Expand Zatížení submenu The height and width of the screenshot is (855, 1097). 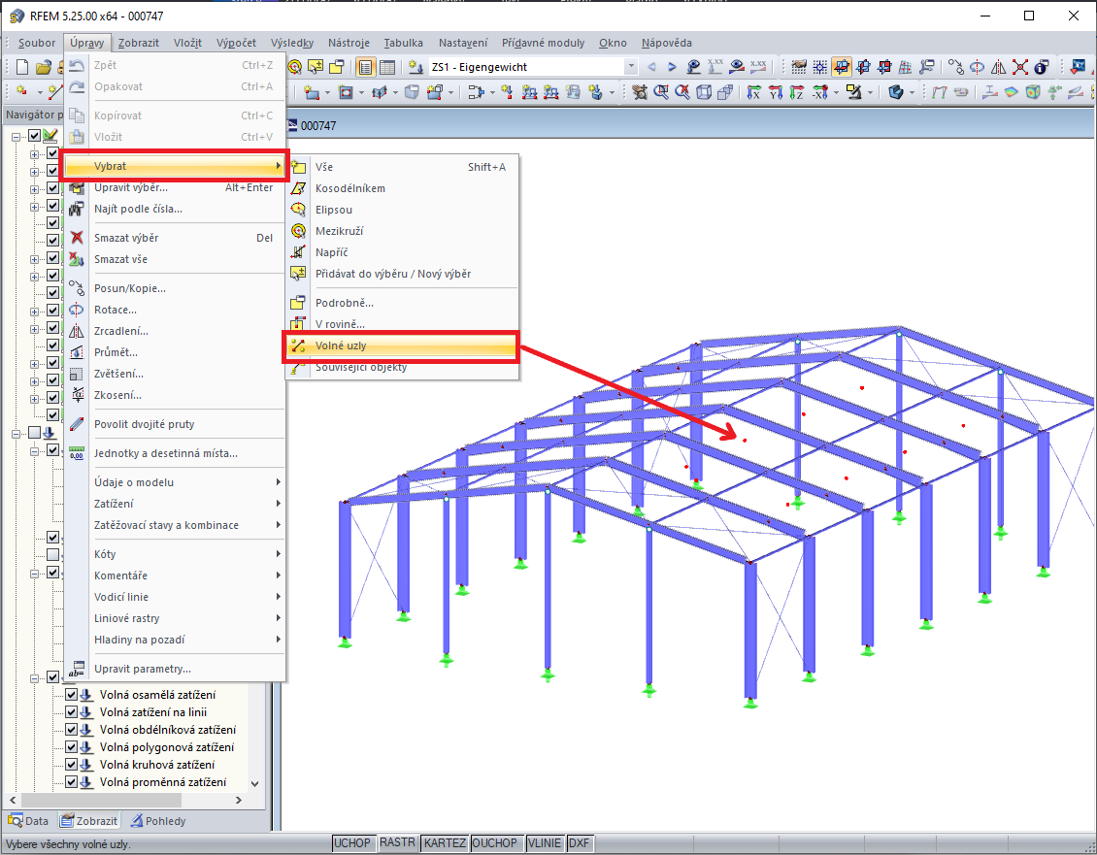pyautogui.click(x=174, y=504)
